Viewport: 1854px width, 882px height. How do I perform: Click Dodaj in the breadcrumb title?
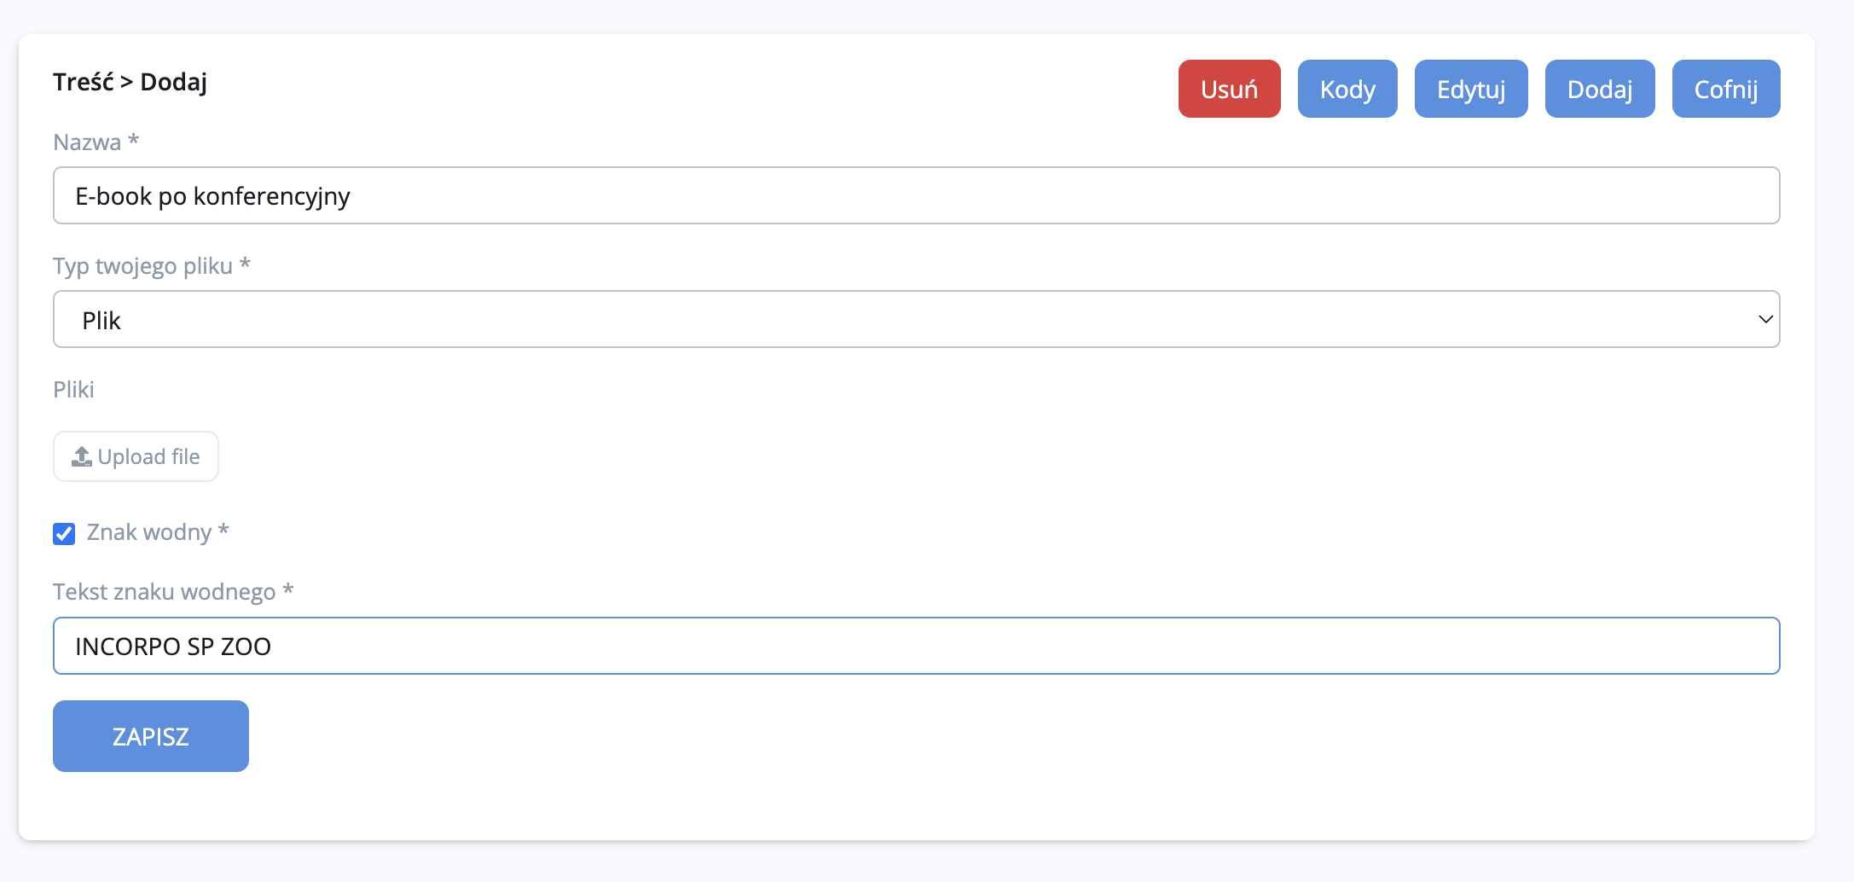tap(173, 82)
